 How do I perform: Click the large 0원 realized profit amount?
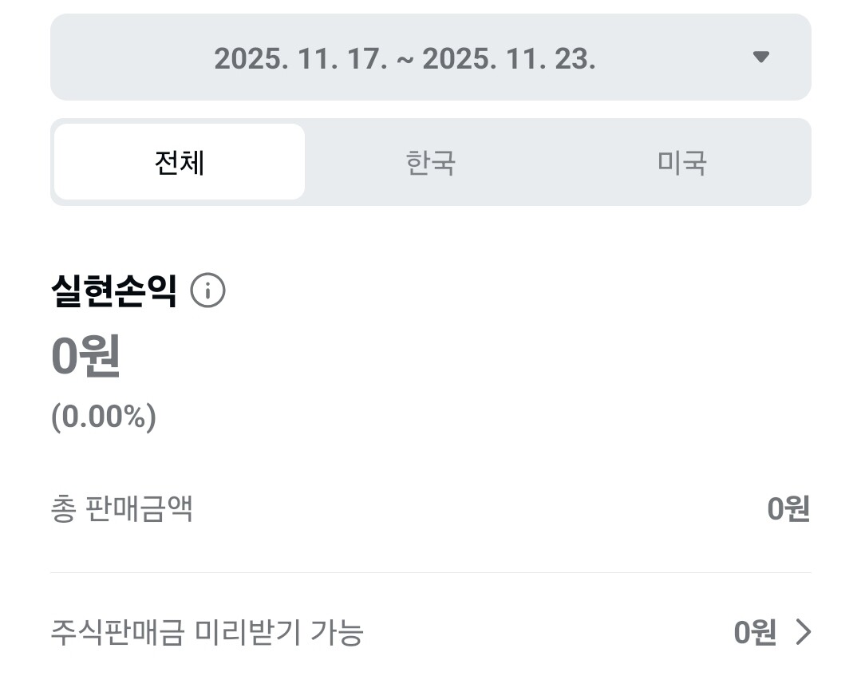(x=86, y=356)
